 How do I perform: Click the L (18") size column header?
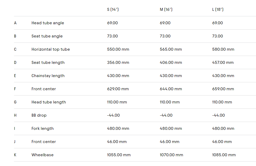click(x=218, y=10)
